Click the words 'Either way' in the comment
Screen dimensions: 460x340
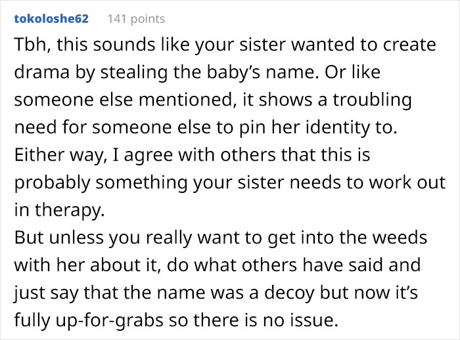60,155
